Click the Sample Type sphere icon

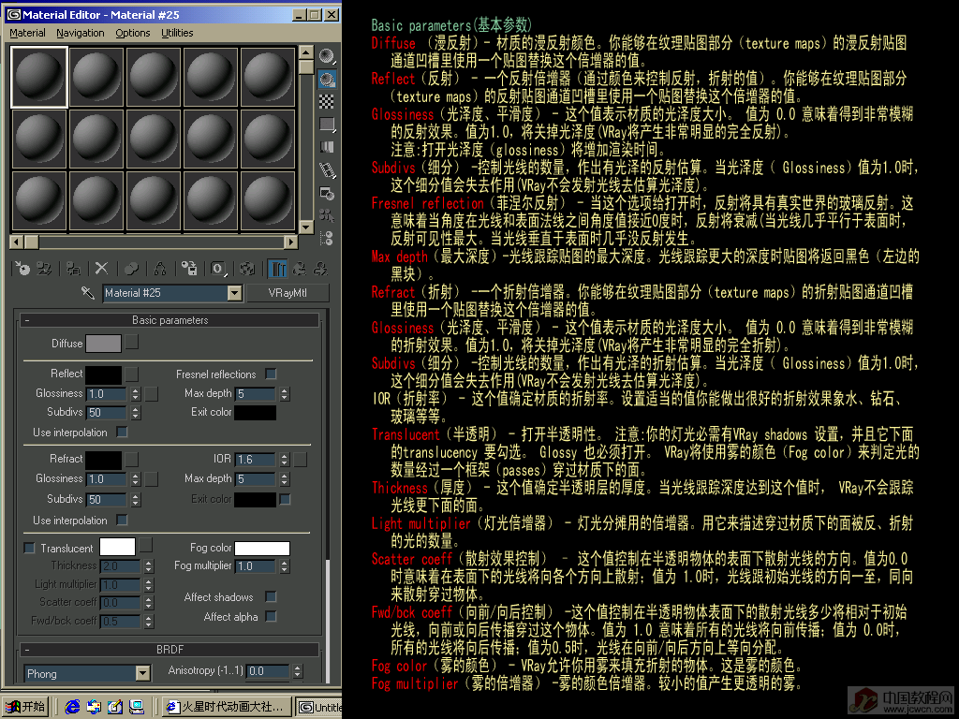click(x=327, y=57)
